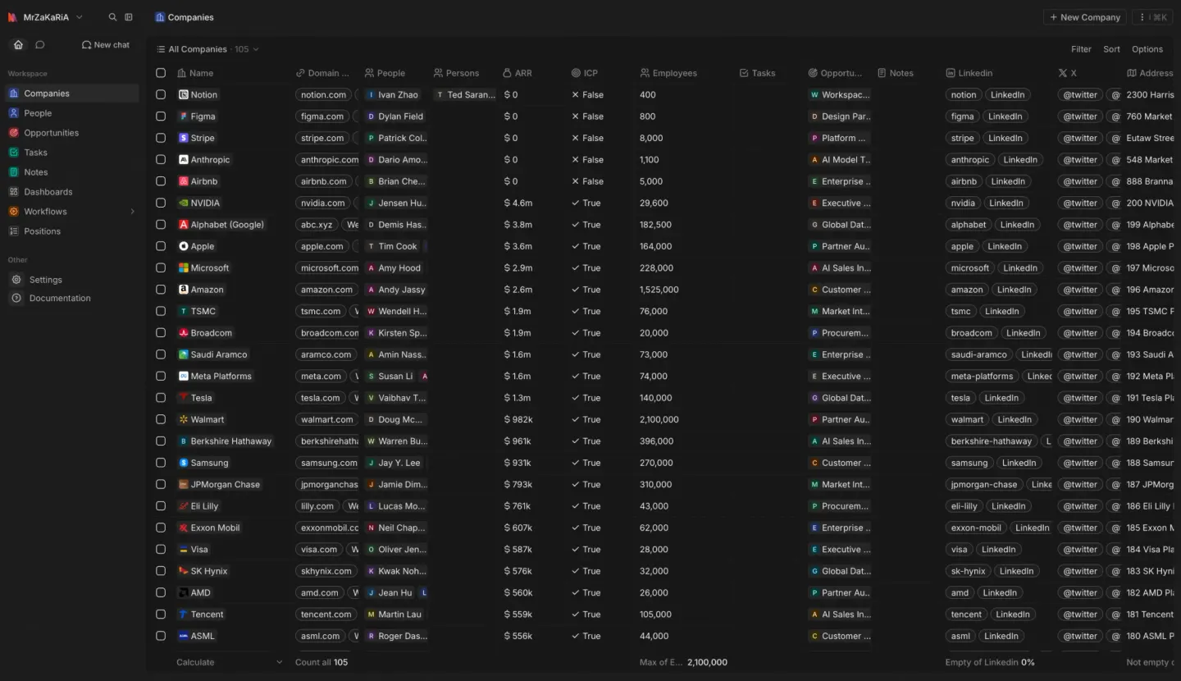Viewport: 1181px width, 681px height.
Task: Start a New chat
Action: tap(106, 45)
